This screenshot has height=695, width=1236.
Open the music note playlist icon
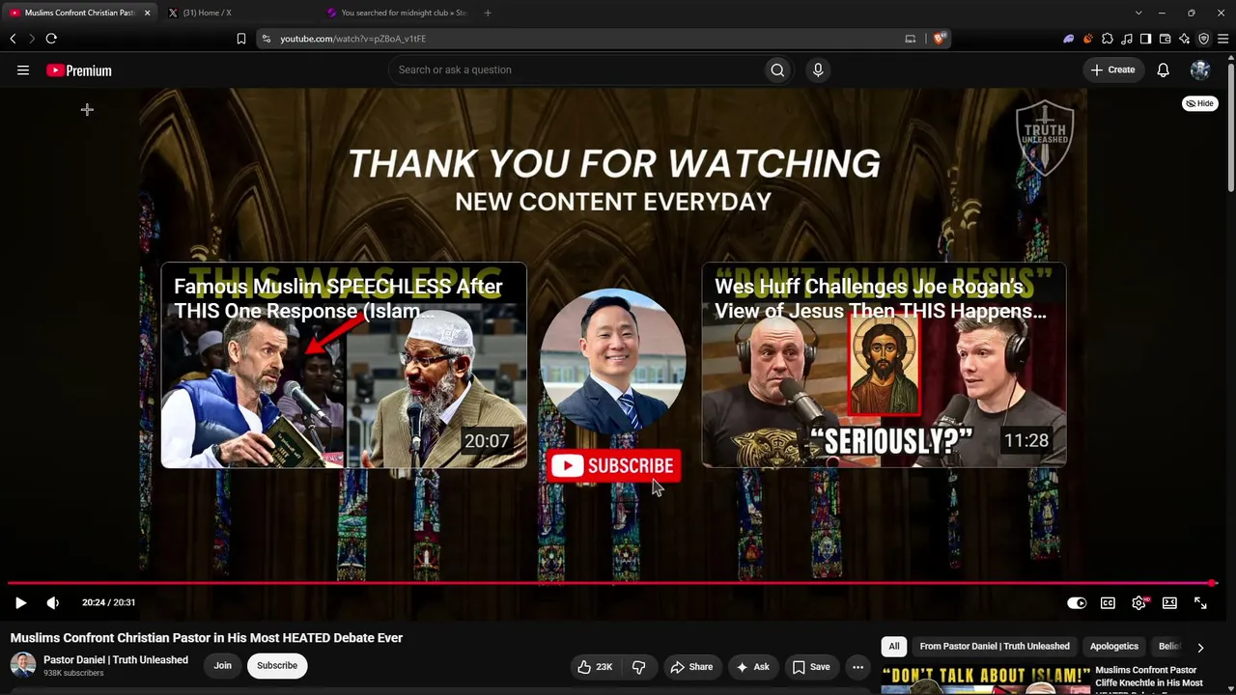[x=1127, y=39]
